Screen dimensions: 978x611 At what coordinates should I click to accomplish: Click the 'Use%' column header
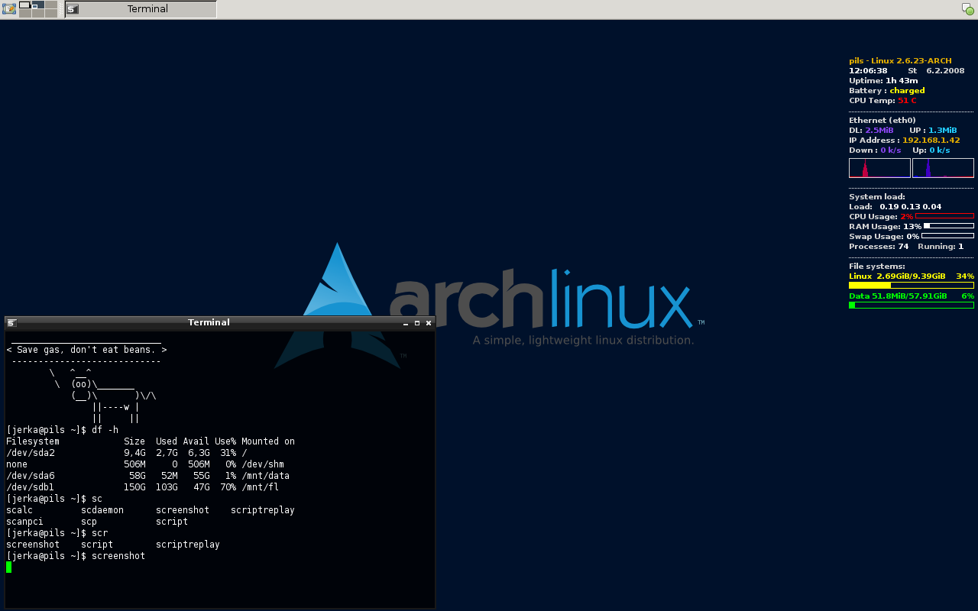click(225, 441)
